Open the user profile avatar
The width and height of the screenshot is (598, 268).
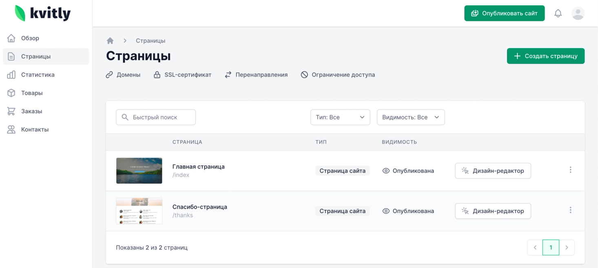click(x=578, y=13)
